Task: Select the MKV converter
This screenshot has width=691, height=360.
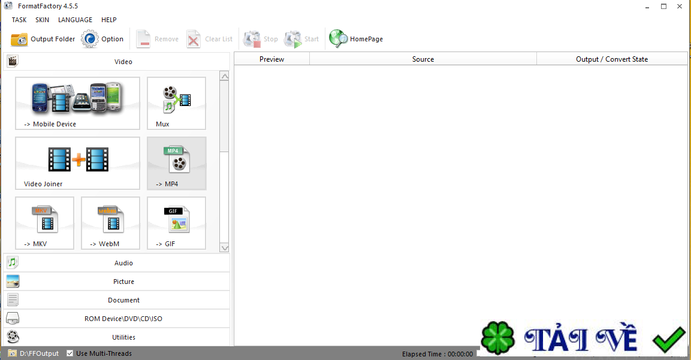Action: coord(44,223)
